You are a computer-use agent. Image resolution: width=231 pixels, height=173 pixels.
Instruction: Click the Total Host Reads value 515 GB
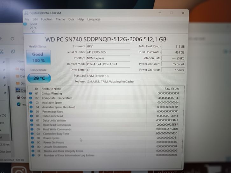173,46
